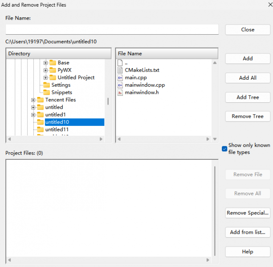273x267 pixels.
Task: Select the '..' parent directory entry
Action: click(x=126, y=63)
